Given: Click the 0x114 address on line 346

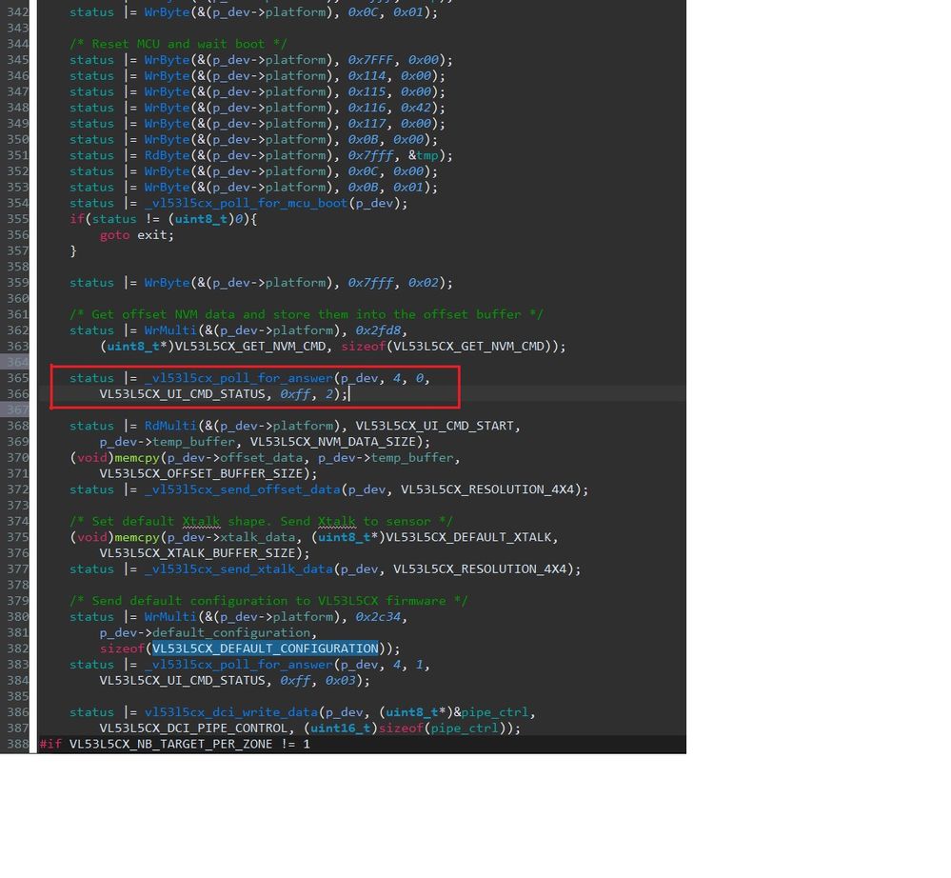Looking at the screenshot, I should click(367, 76).
